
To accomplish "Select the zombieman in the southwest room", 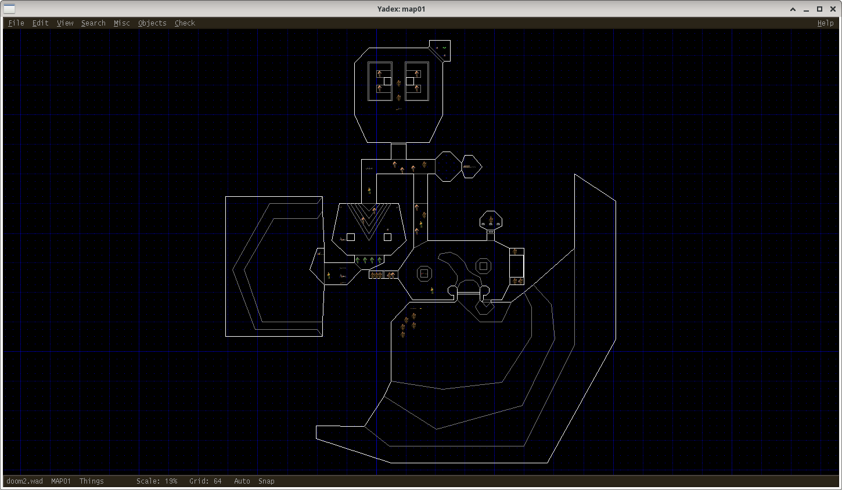I will 329,275.
